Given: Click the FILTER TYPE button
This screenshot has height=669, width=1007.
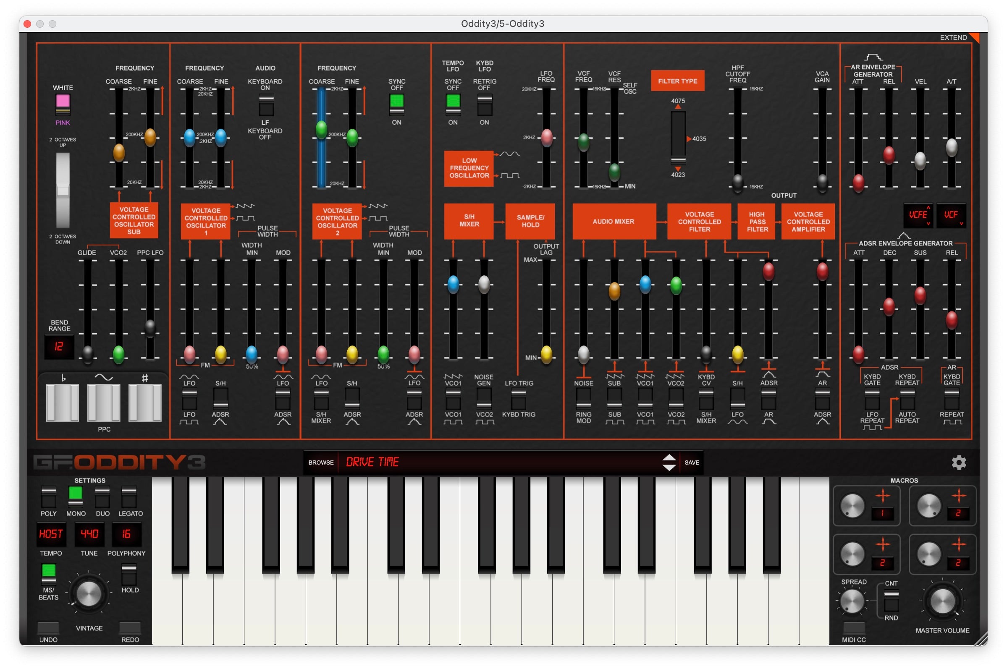Looking at the screenshot, I should (677, 81).
